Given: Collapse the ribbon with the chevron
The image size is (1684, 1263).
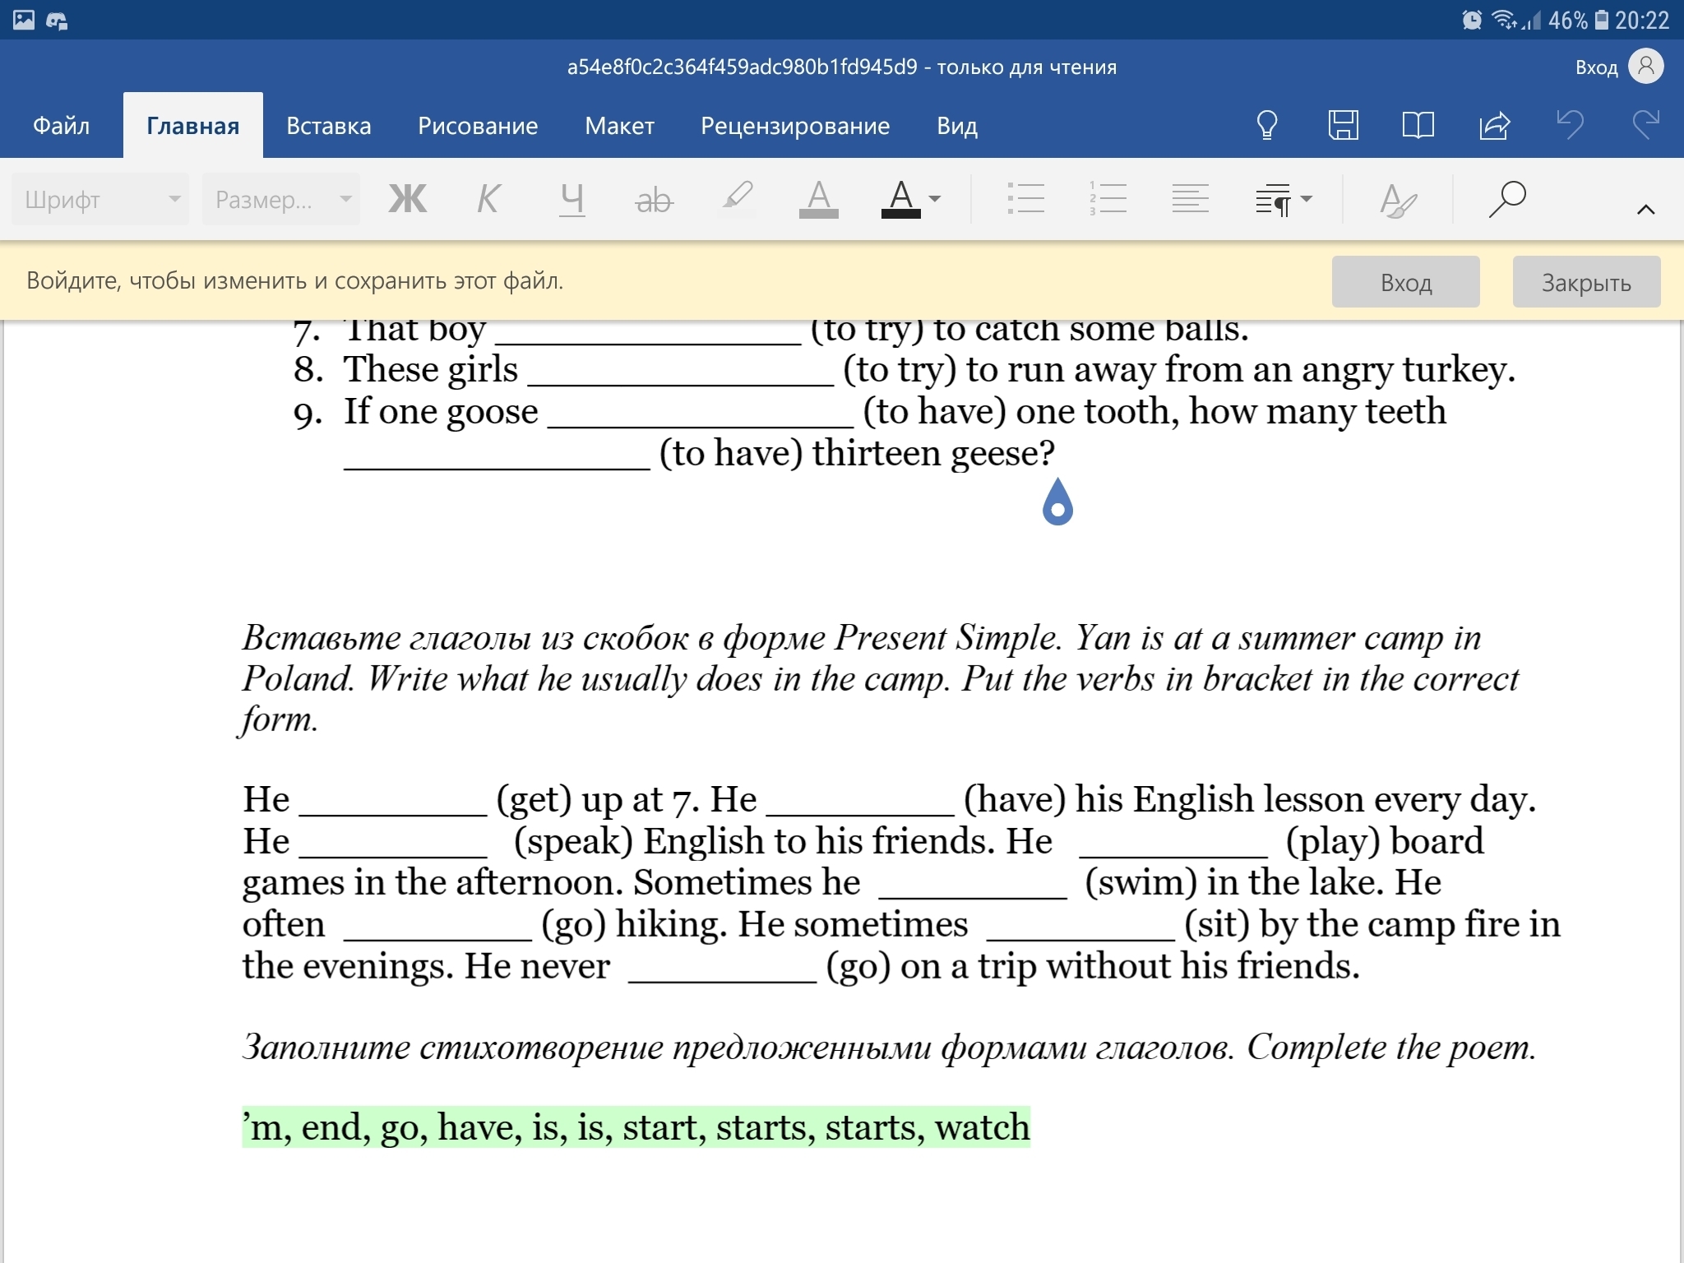Looking at the screenshot, I should 1645,210.
